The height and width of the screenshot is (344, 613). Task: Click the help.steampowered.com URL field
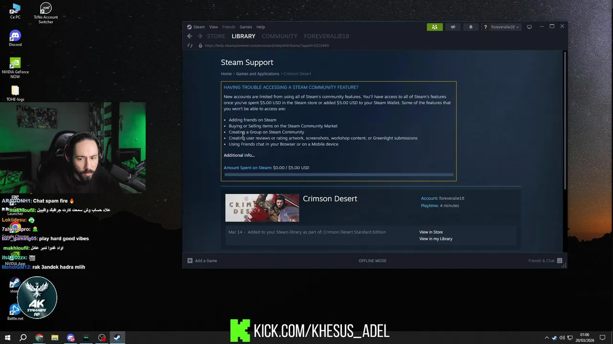tap(267, 45)
